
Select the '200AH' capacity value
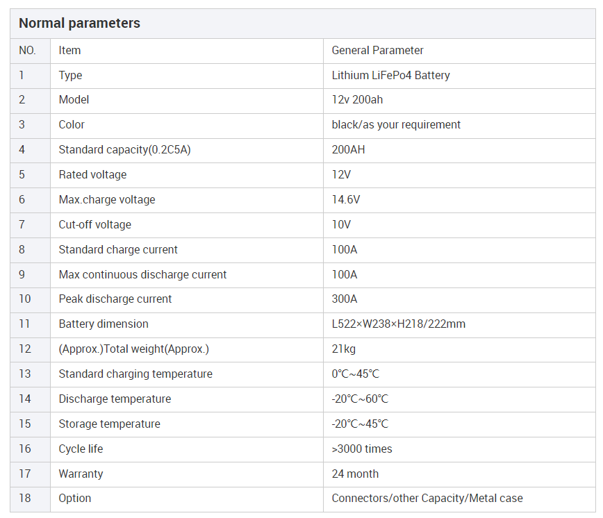click(x=349, y=150)
